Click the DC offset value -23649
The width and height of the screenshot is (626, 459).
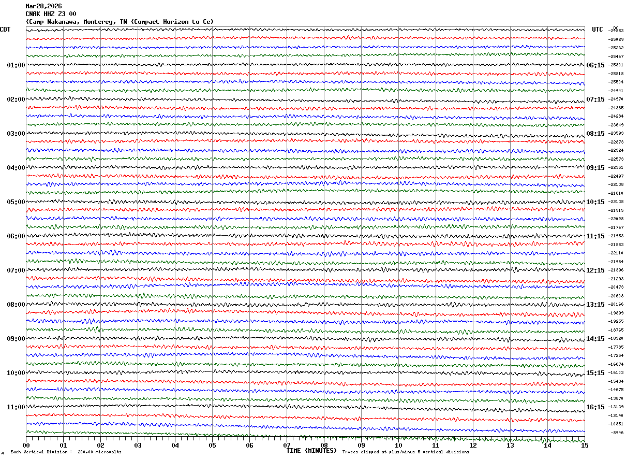616,125
